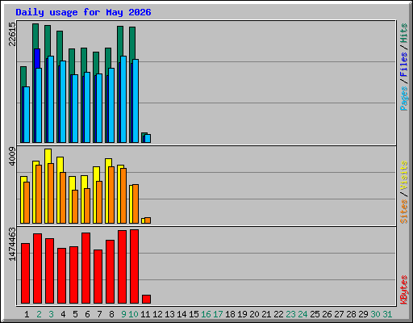This screenshot has height=323, width=413.
Task: Click day 31 on the axis
Action: point(387,314)
